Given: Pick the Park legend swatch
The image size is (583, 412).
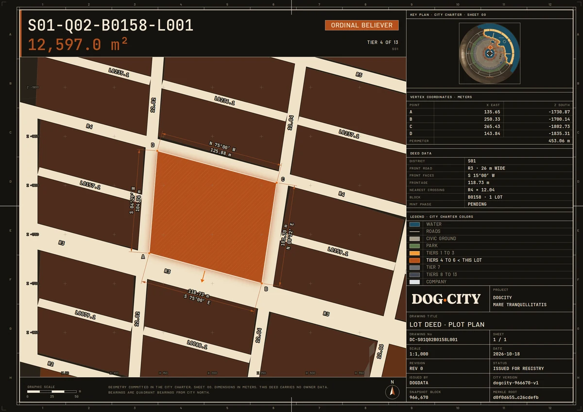Looking at the screenshot, I should 414,246.
